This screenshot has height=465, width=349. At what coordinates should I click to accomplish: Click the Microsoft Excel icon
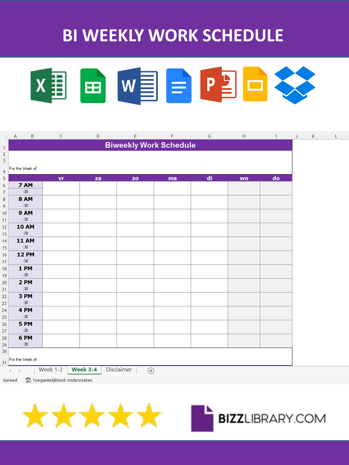(48, 85)
